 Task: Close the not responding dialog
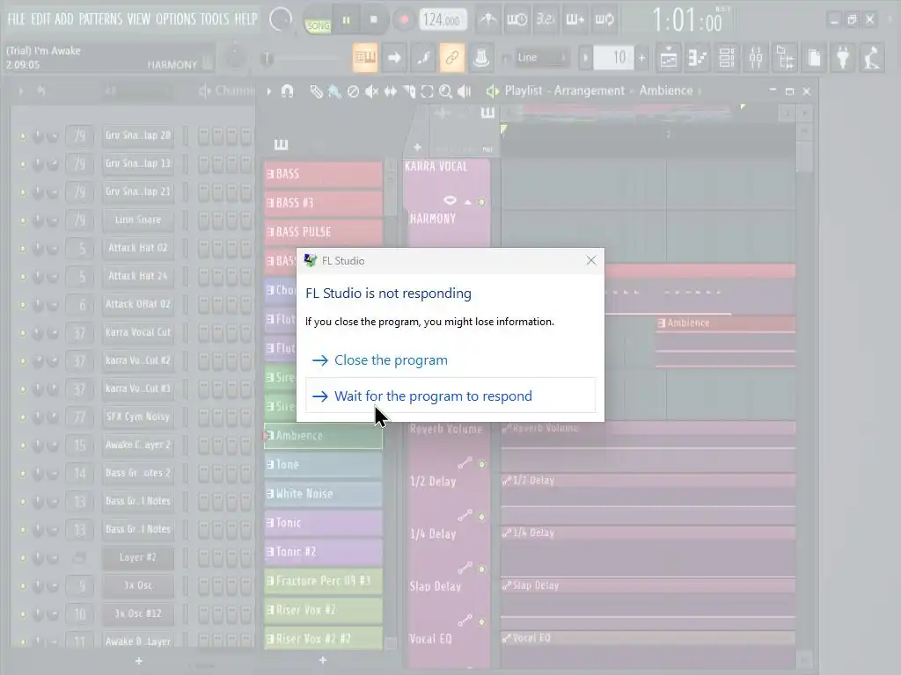coord(590,260)
